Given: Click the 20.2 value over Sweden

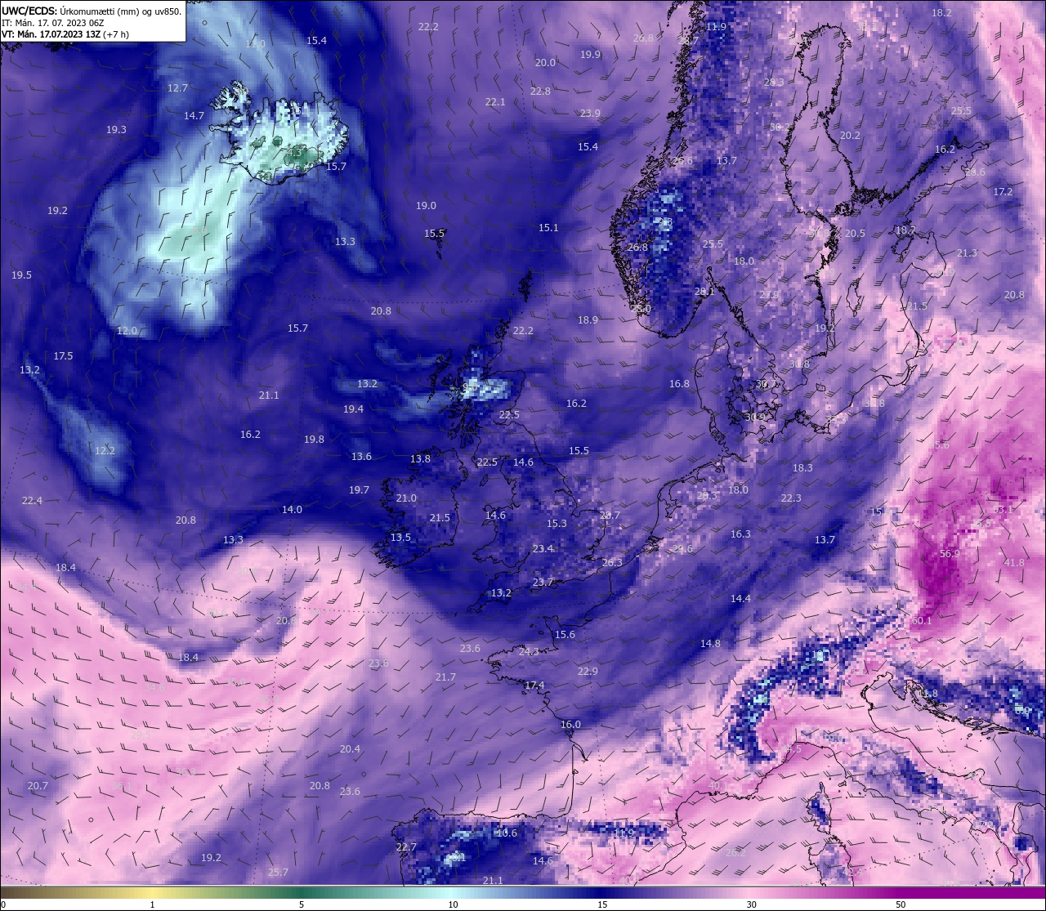Looking at the screenshot, I should pyautogui.click(x=850, y=136).
